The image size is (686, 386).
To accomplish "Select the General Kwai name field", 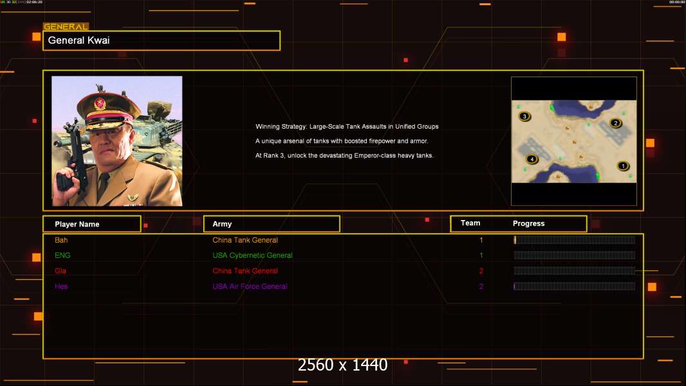I will point(162,41).
